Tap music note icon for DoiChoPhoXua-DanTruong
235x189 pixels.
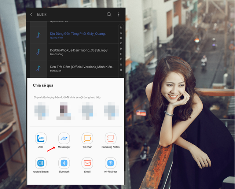pos(38,52)
